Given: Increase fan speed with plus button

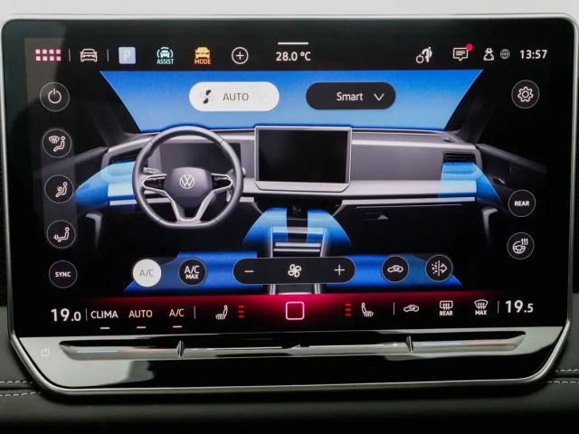Looking at the screenshot, I should (x=339, y=269).
